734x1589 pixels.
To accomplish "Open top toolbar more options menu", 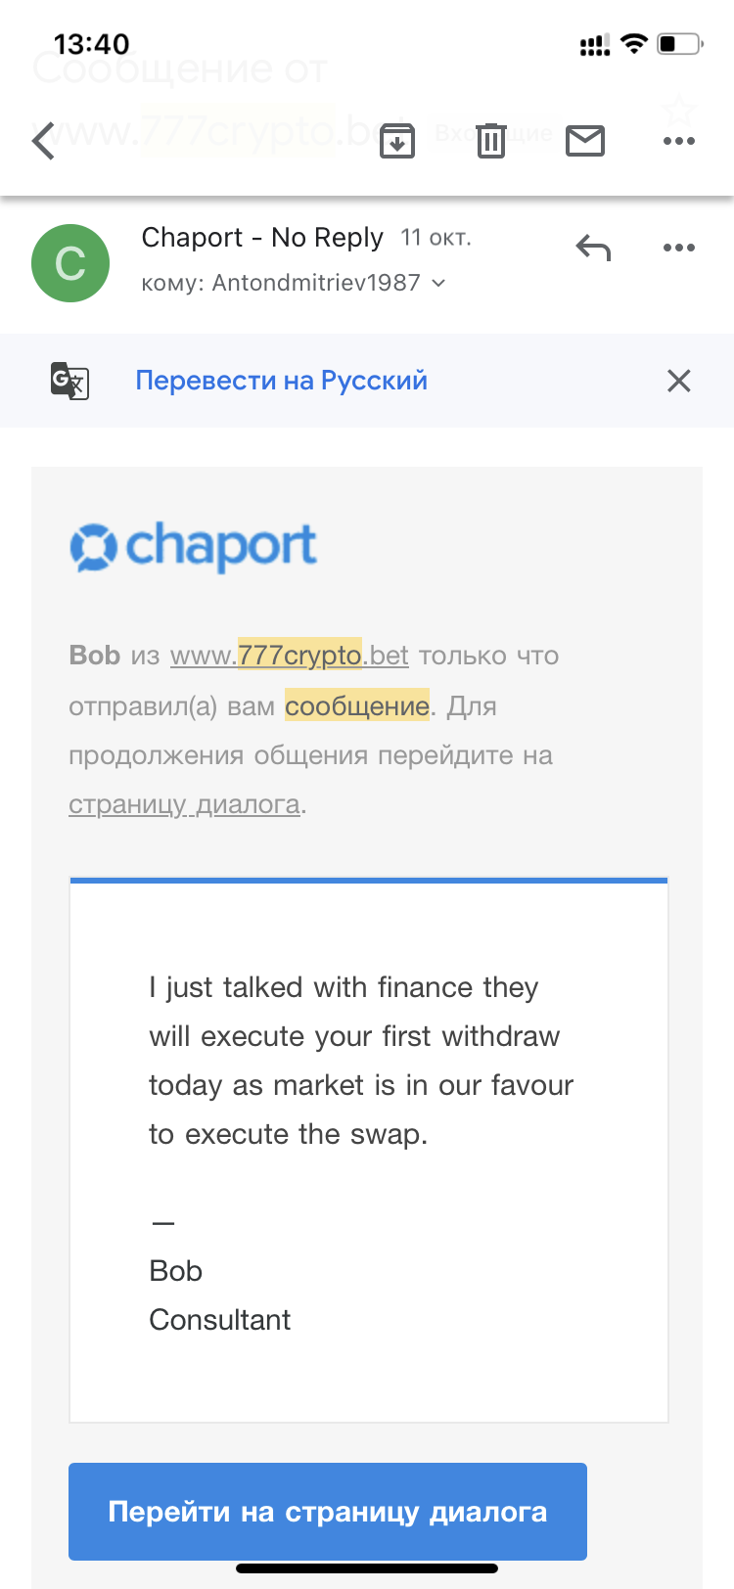I will coord(678,141).
